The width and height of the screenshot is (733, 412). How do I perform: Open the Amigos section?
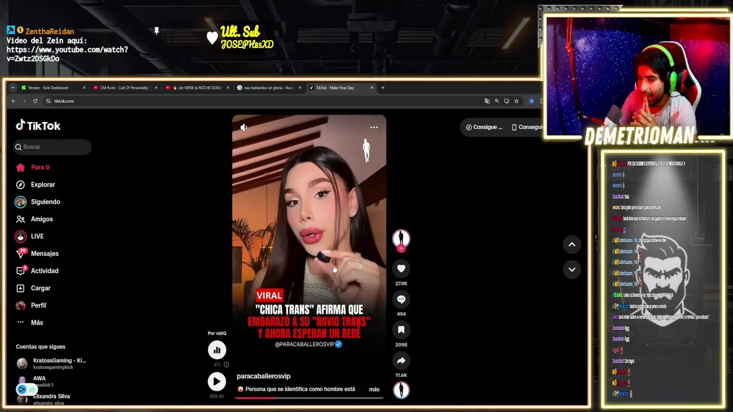(42, 219)
